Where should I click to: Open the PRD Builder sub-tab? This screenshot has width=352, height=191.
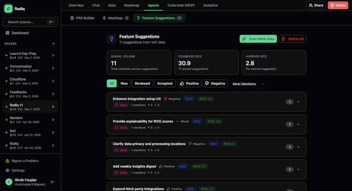coord(82,18)
